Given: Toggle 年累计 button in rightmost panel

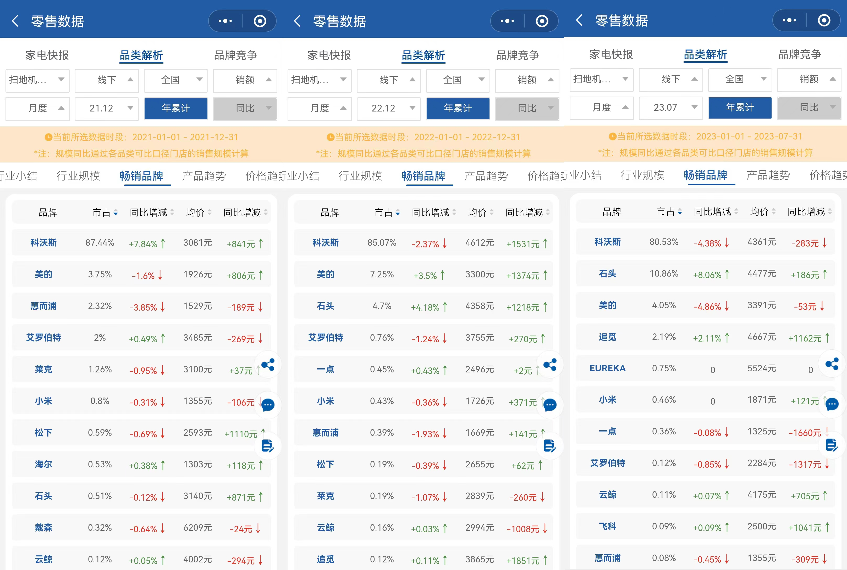Looking at the screenshot, I should pos(740,108).
